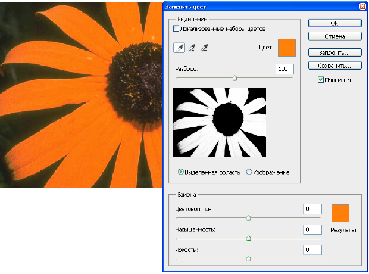
Task: Click the Разброс slider handle
Action: [234, 77]
